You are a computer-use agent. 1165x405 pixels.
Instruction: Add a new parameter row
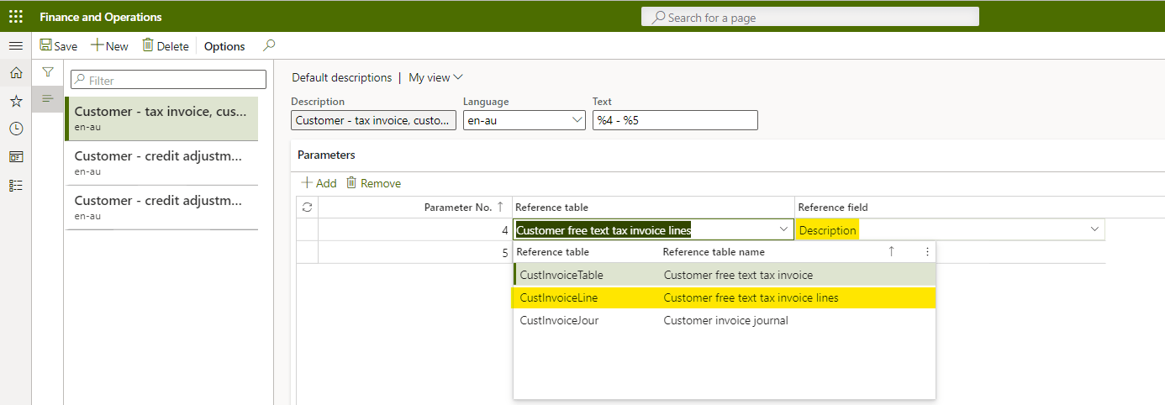pyautogui.click(x=319, y=183)
